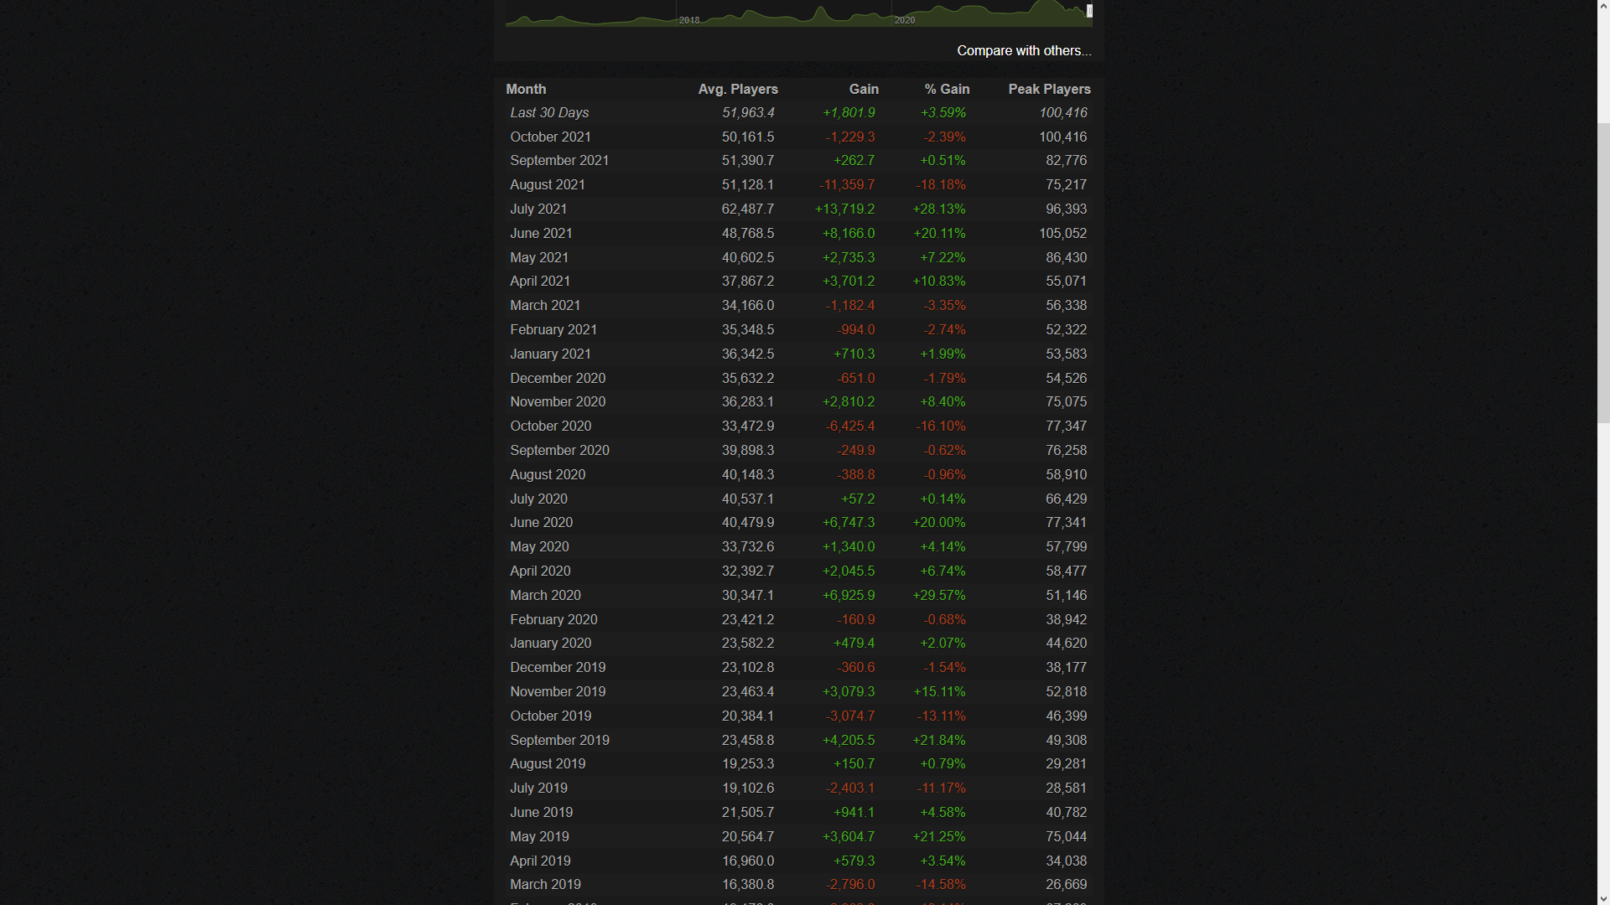1610x905 pixels.
Task: Select the March 2020 row
Action: (x=798, y=596)
